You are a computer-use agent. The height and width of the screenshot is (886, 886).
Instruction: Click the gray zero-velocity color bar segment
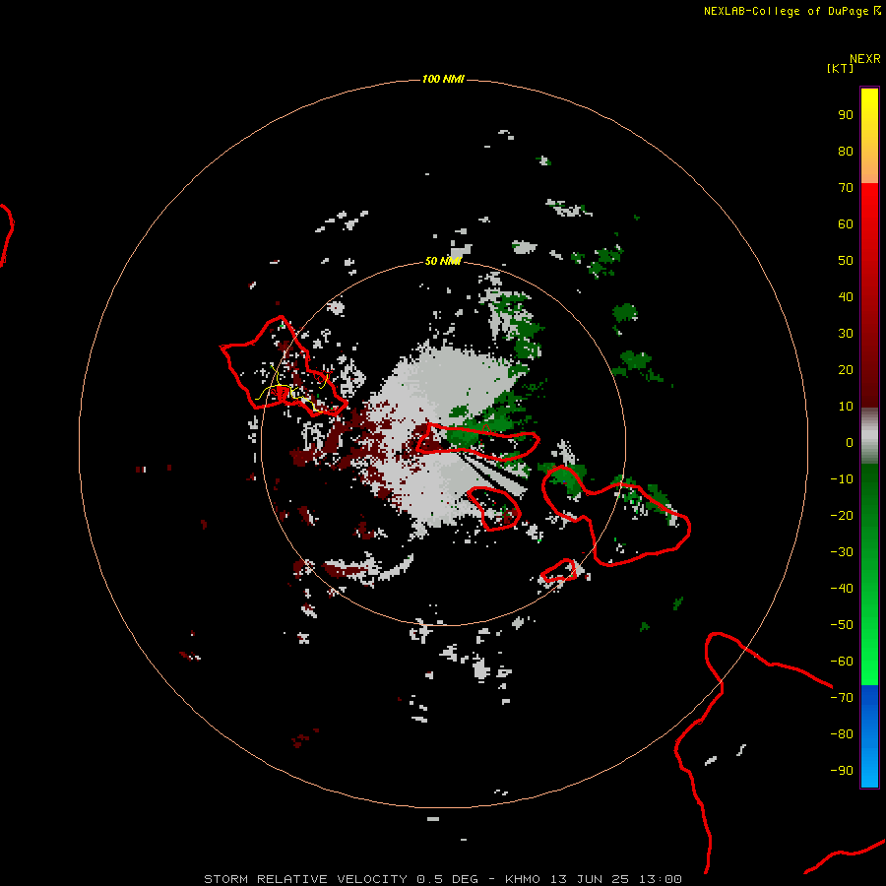coord(869,436)
